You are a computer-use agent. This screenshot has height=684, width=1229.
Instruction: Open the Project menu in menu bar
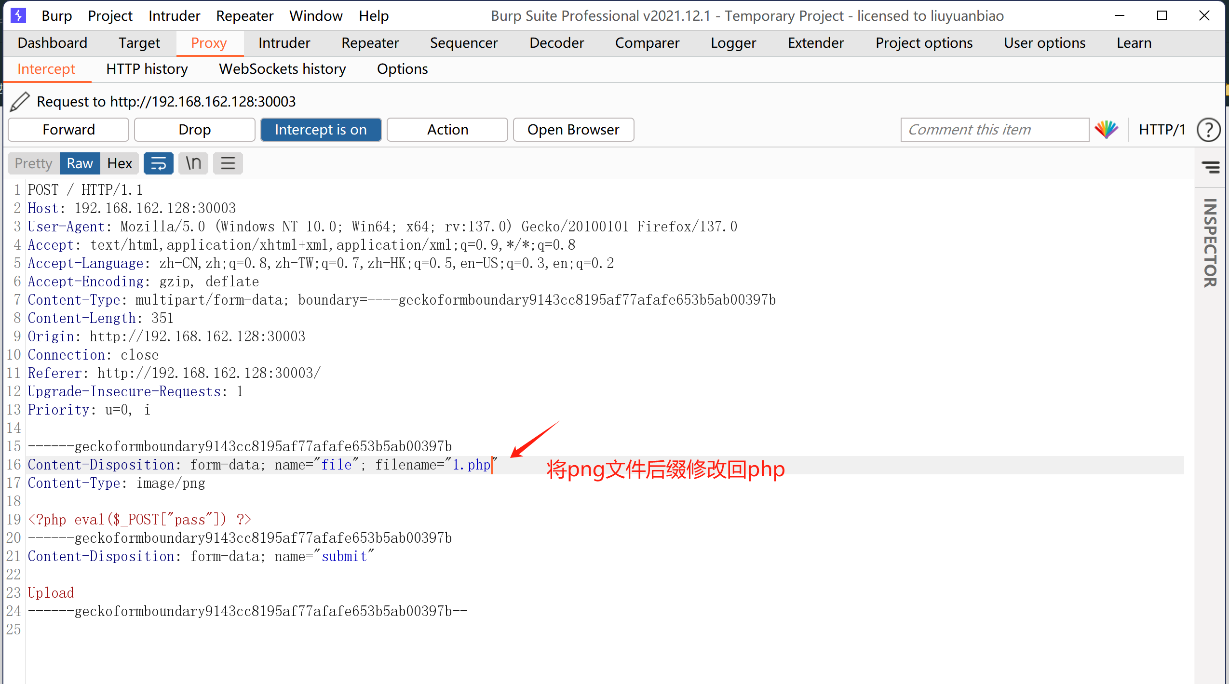pos(110,16)
